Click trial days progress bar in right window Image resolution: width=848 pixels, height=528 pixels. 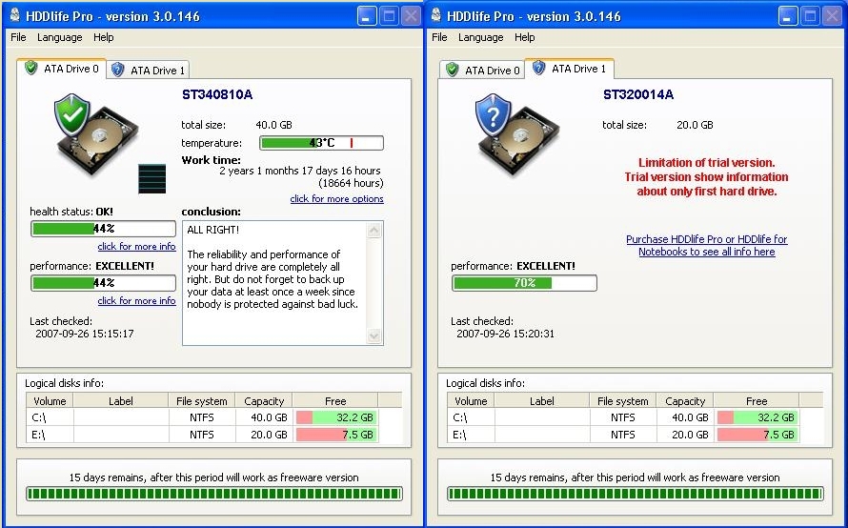coord(636,494)
